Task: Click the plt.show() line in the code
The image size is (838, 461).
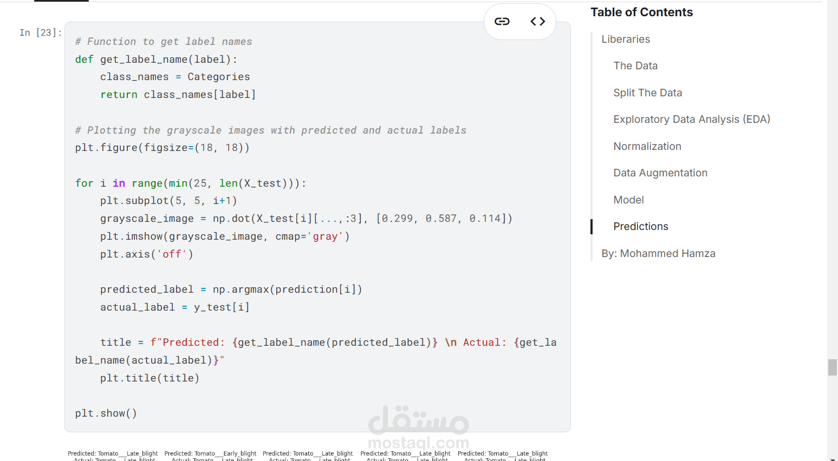Action: (x=106, y=413)
